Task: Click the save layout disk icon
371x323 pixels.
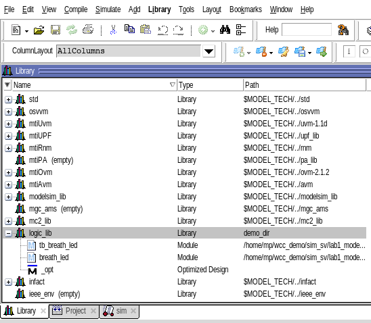Action: point(301,51)
